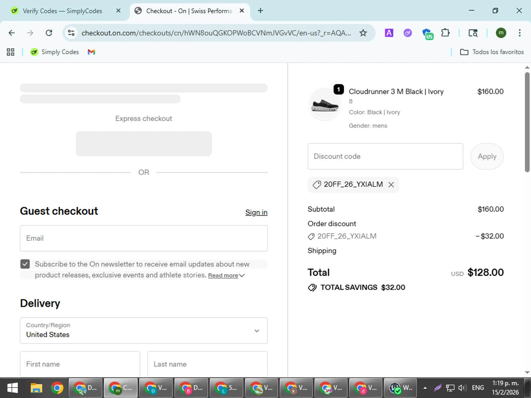Uncheck the On newsletter subscription
Image resolution: width=531 pixels, height=398 pixels.
[x=25, y=264]
